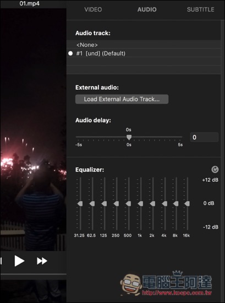Click the 31.25 Hz equalizer slider
The width and height of the screenshot is (225, 303).
coord(80,203)
